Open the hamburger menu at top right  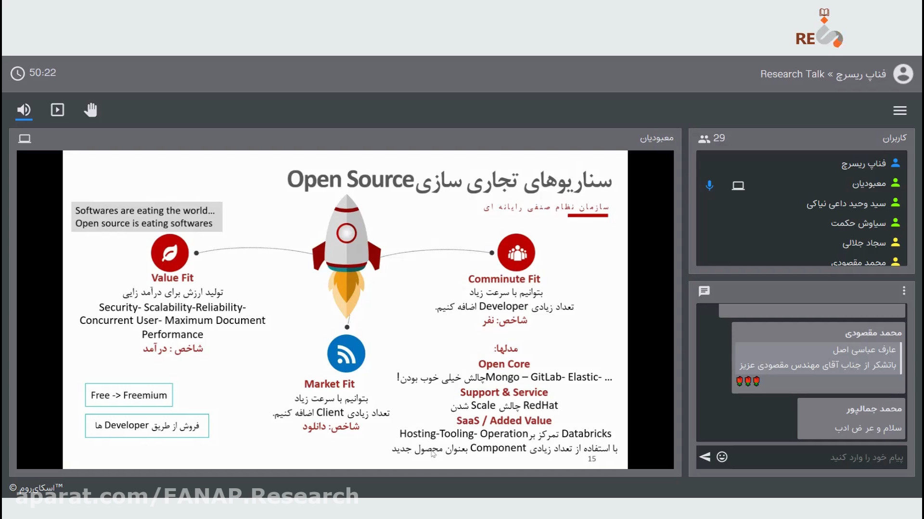point(899,111)
